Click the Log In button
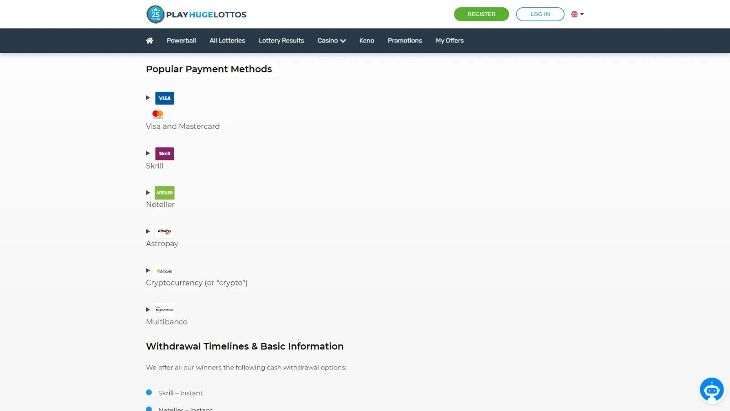This screenshot has width=730, height=411. [540, 14]
